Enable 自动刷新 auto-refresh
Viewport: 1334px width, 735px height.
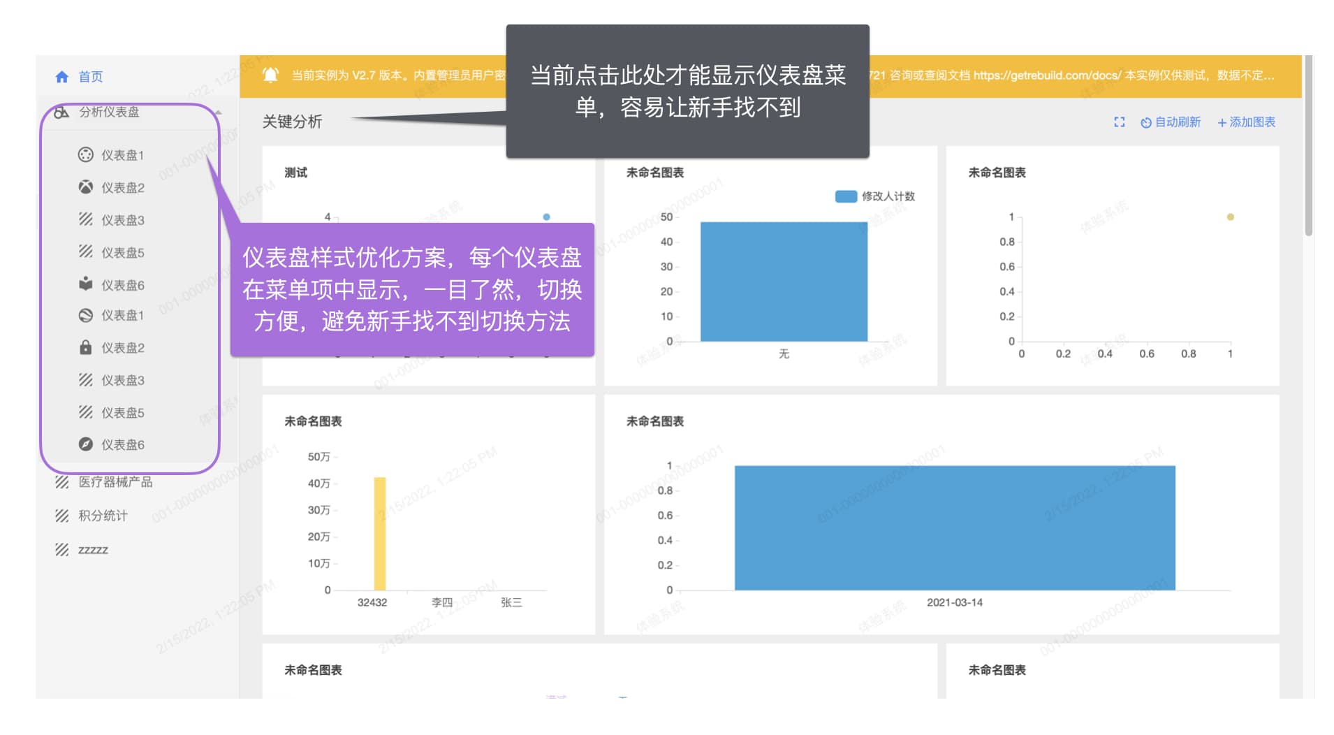[x=1171, y=122]
